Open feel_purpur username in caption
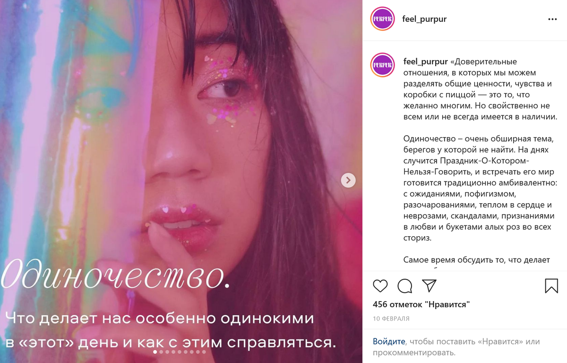This screenshot has height=363, width=567. point(426,61)
